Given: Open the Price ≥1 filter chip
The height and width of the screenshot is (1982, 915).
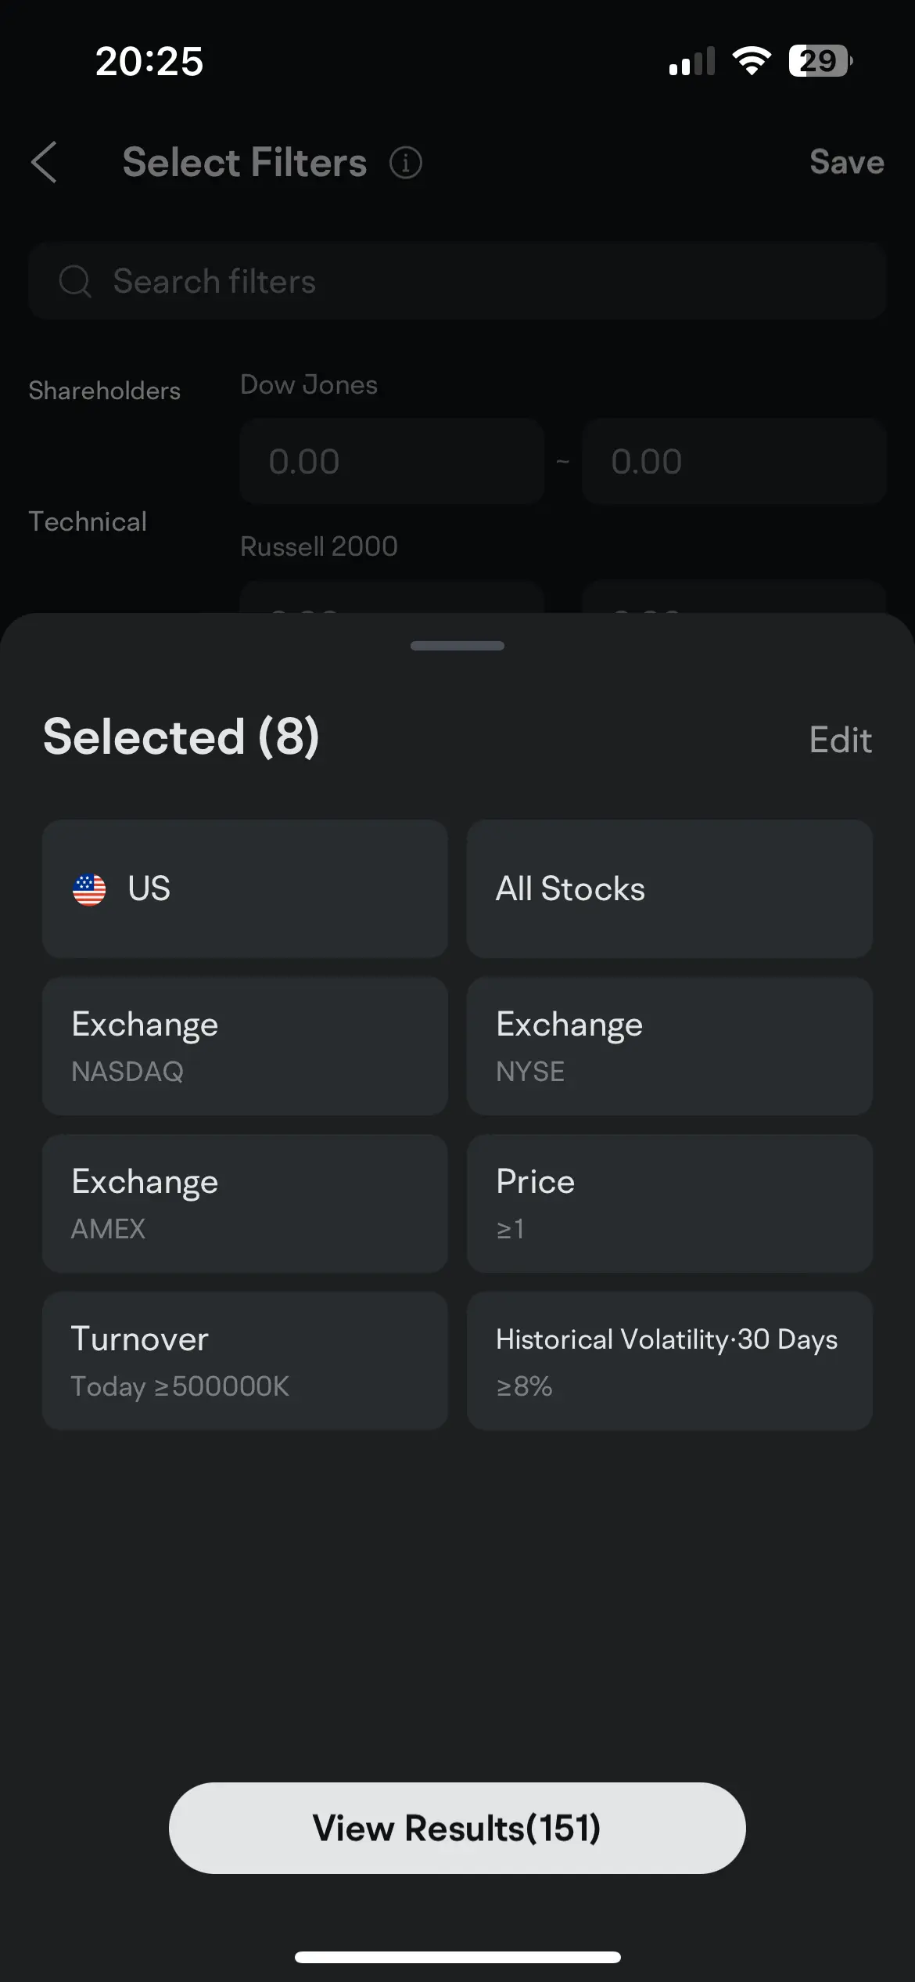Looking at the screenshot, I should point(669,1203).
